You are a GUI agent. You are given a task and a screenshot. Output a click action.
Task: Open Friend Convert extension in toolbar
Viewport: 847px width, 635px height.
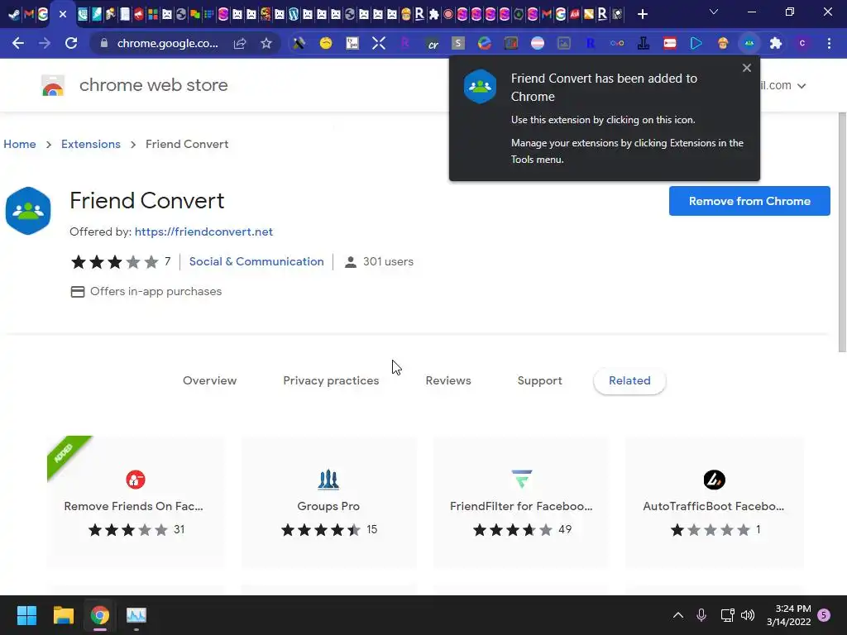click(x=749, y=43)
